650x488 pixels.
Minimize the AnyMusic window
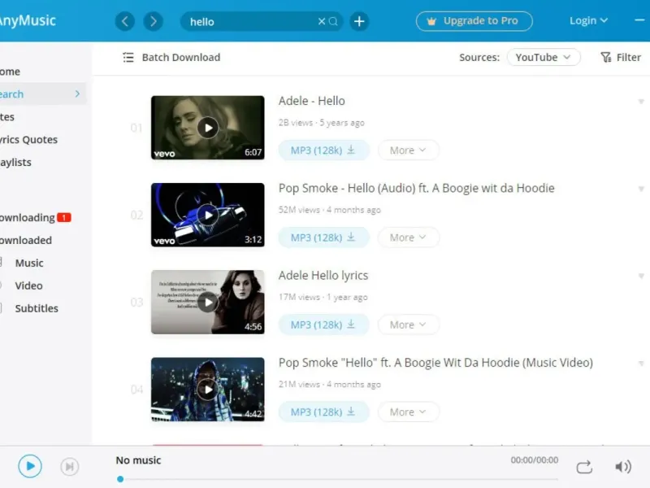click(x=639, y=20)
